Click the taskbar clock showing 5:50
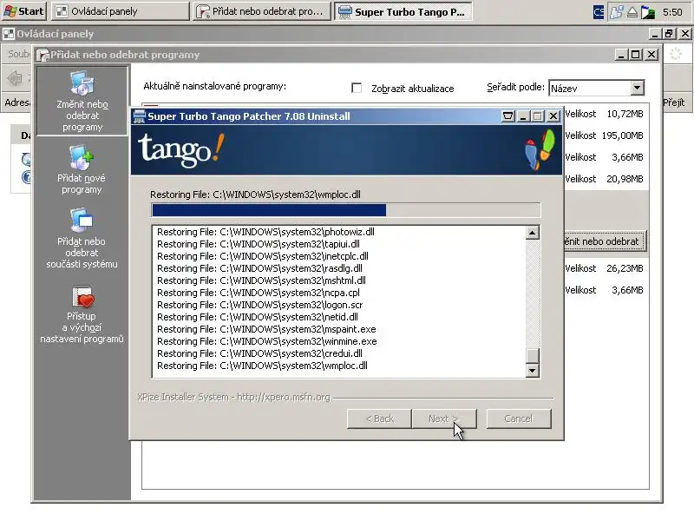Image resolution: width=694 pixels, height=521 pixels. [x=671, y=12]
